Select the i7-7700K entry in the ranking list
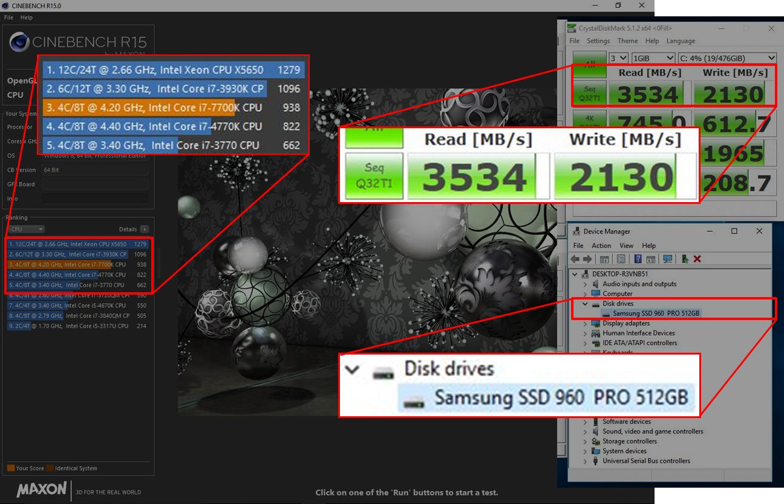 (x=67, y=264)
